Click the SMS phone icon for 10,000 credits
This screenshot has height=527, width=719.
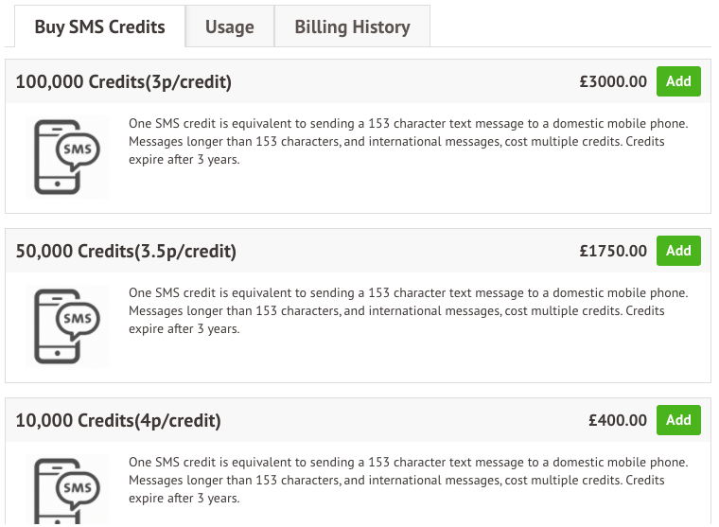67,489
